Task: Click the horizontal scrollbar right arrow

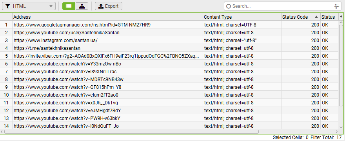Action: (x=337, y=132)
